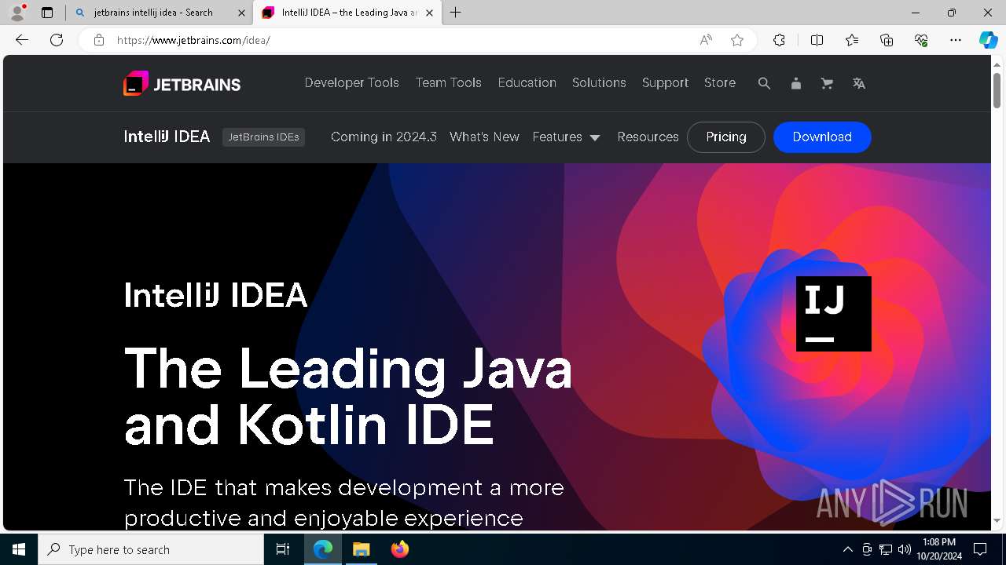1006x565 pixels.
Task: Open a new tab with plus button
Action: 456,13
